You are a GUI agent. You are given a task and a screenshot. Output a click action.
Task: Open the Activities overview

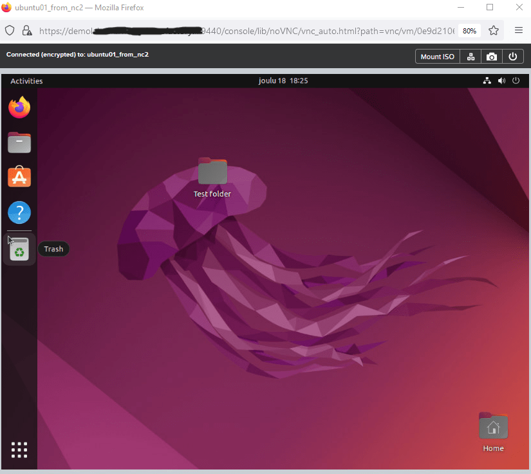pyautogui.click(x=26, y=81)
